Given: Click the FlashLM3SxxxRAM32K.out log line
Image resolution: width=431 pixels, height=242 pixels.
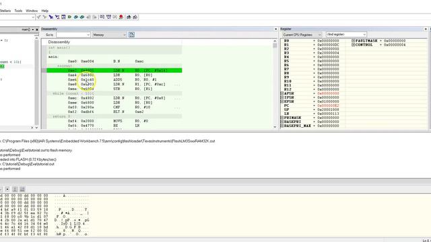Looking at the screenshot, I should coord(108,141).
